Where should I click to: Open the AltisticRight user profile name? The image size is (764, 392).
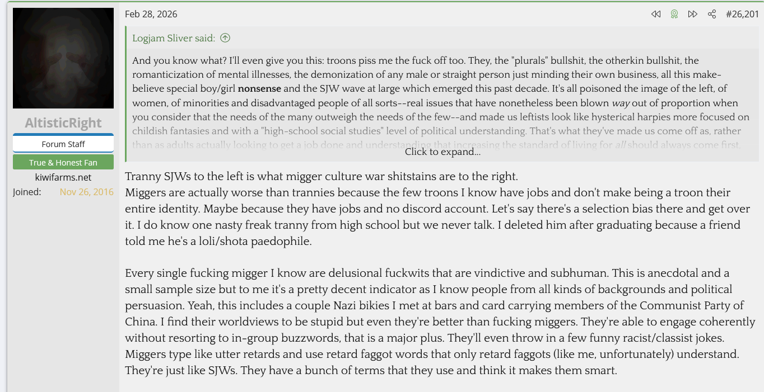pos(63,123)
